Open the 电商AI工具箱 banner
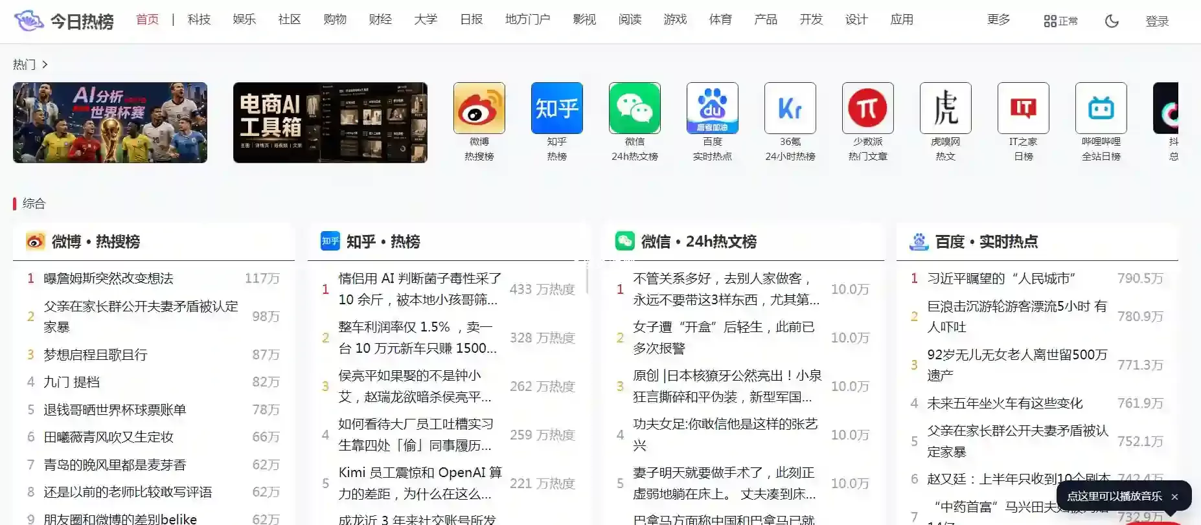The image size is (1201, 525). coord(330,122)
